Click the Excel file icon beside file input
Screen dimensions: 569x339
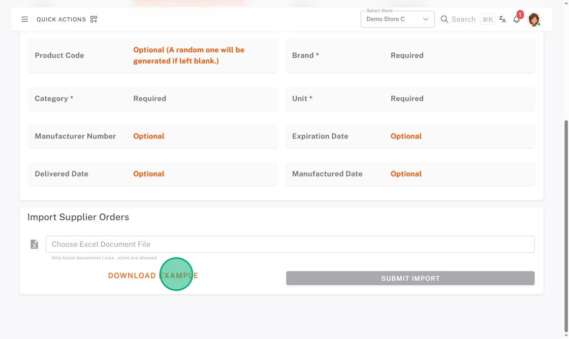pos(34,245)
